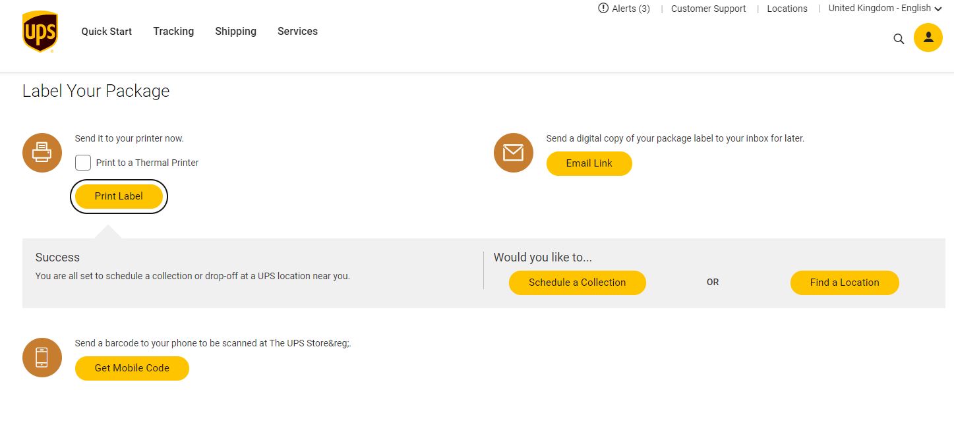This screenshot has width=954, height=430.
Task: Open Customer Support
Action: [x=708, y=9]
